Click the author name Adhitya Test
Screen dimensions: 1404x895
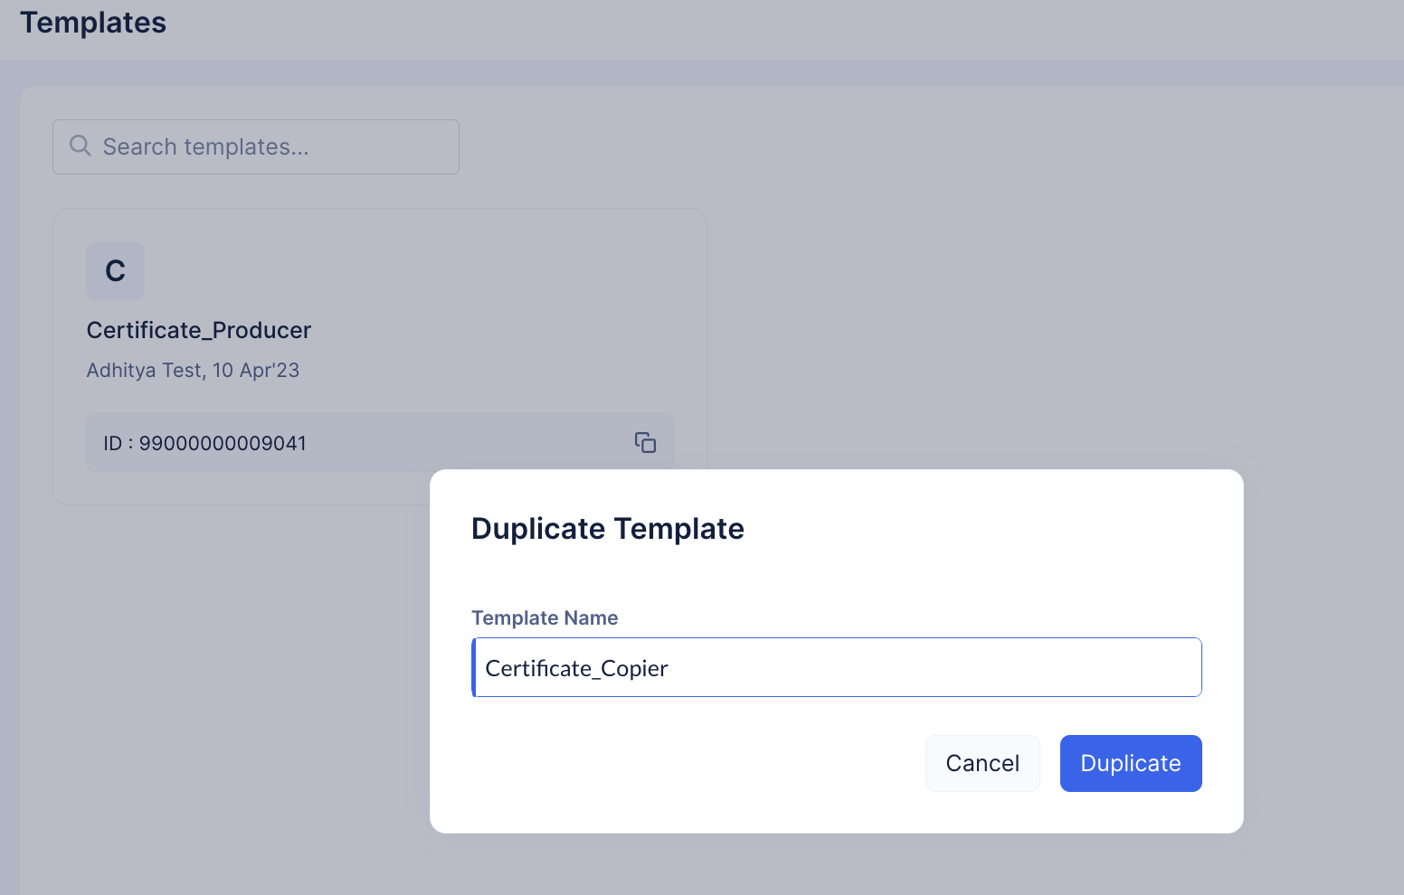[x=145, y=370]
